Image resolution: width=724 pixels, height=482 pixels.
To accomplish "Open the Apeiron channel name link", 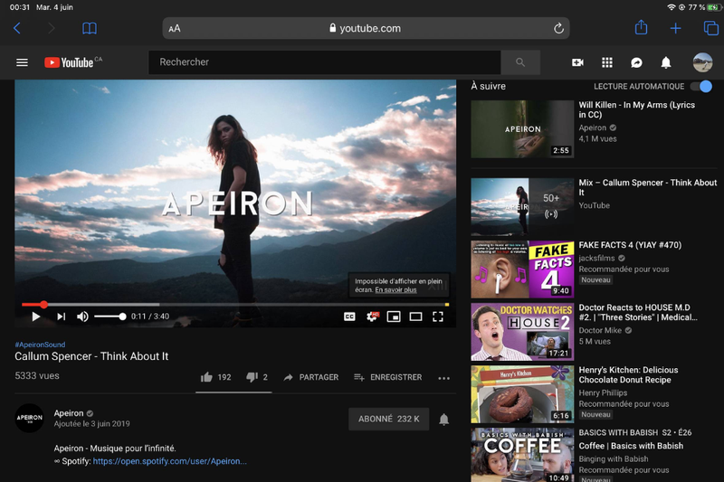I will click(x=69, y=413).
